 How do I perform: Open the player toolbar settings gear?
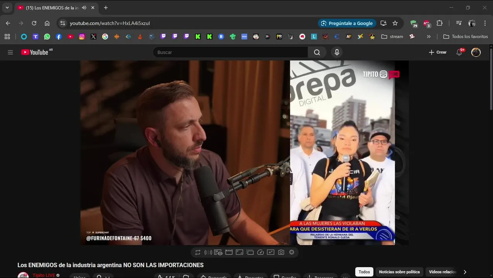click(x=292, y=252)
